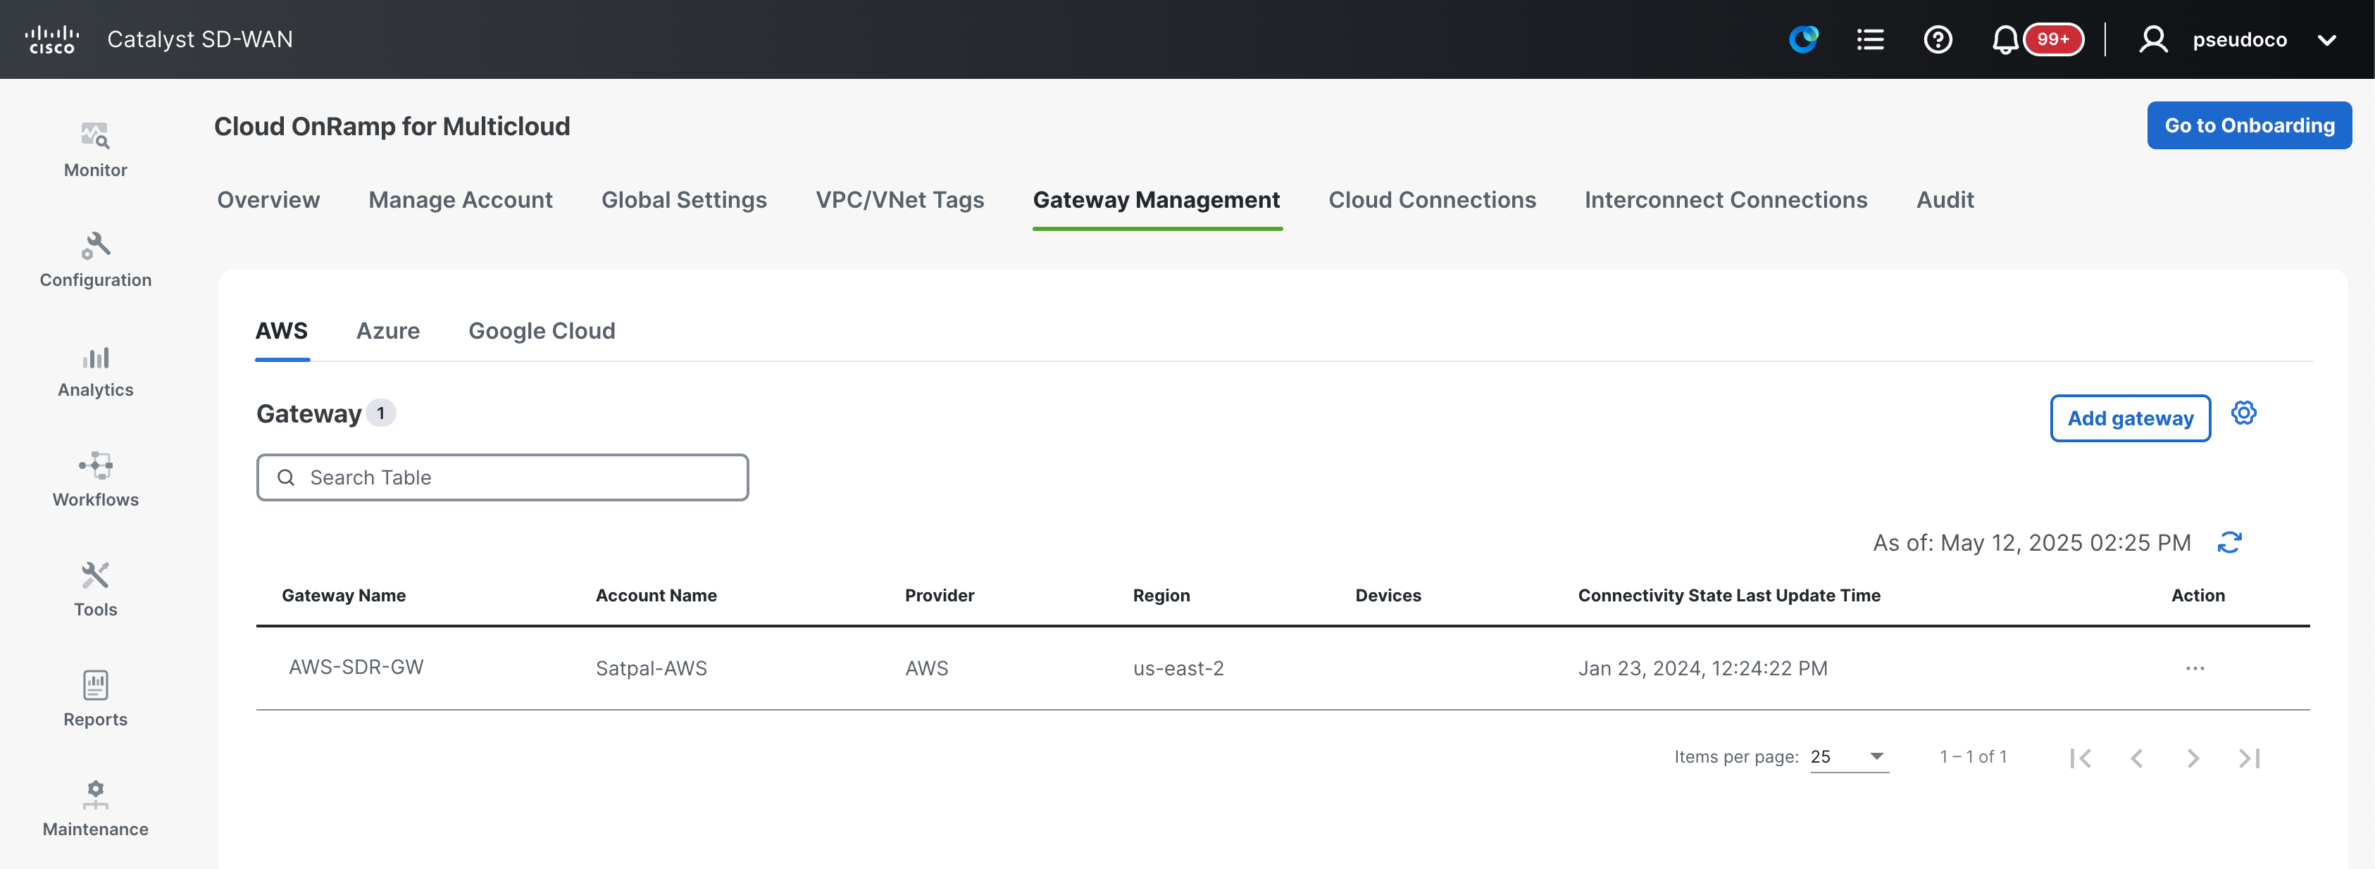
Task: Open Analytics in the sidebar
Action: [95, 370]
